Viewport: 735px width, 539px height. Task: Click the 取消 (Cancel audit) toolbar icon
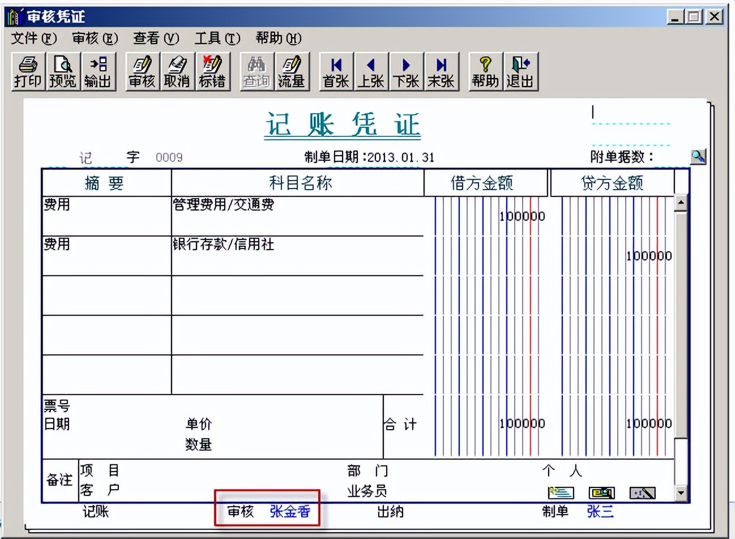click(177, 71)
